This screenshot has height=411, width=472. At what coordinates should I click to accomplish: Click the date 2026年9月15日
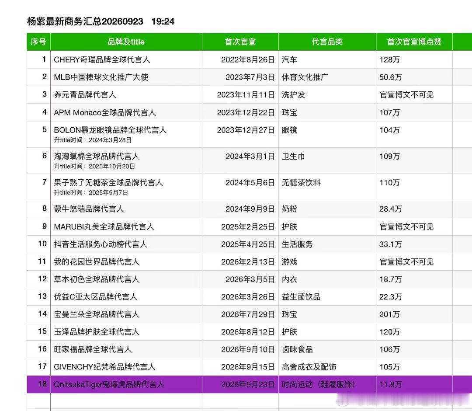point(248,367)
